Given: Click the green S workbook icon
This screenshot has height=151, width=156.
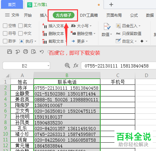Looking at the screenshot, I should [30, 5].
